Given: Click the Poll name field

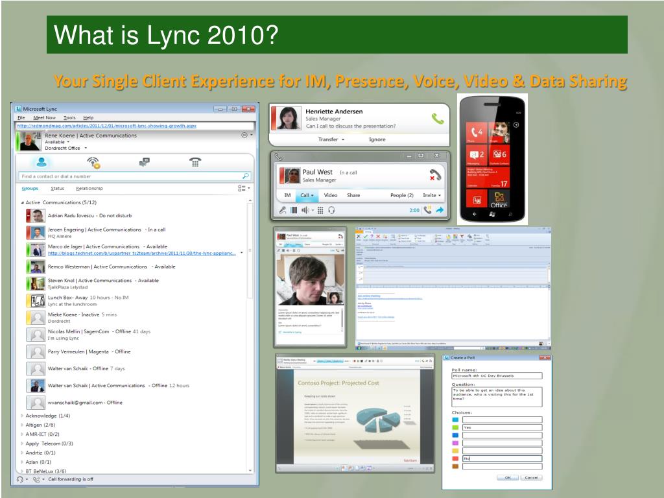Looking at the screenshot, I should coord(497,375).
